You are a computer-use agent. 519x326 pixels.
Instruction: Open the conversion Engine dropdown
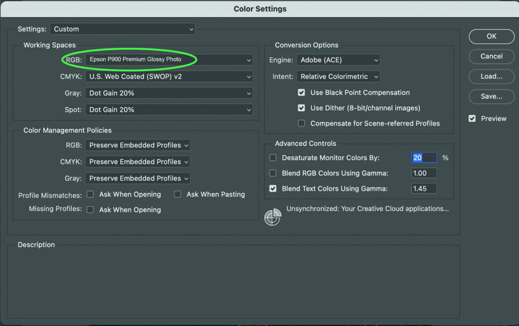pos(338,60)
